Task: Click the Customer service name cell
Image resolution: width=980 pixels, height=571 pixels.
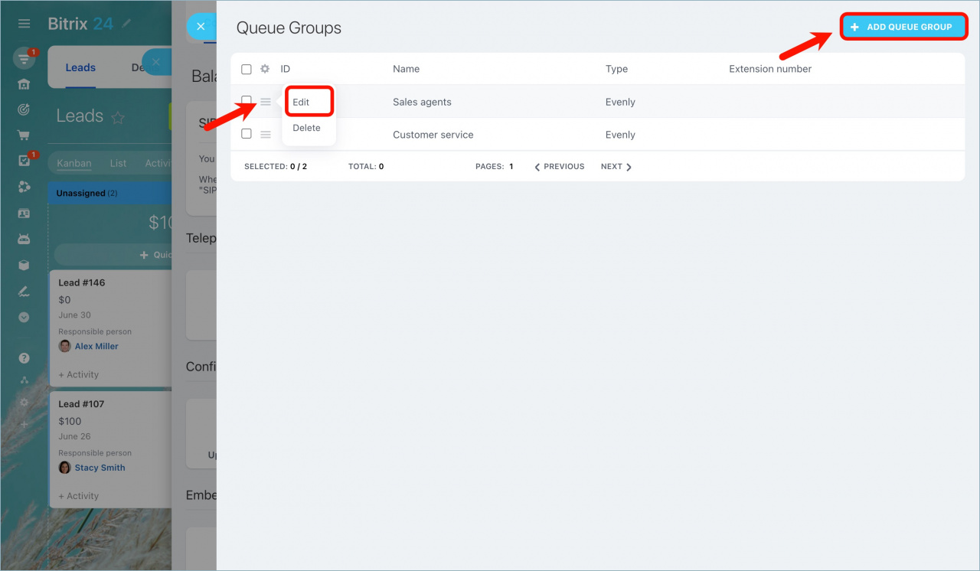Action: [x=433, y=135]
